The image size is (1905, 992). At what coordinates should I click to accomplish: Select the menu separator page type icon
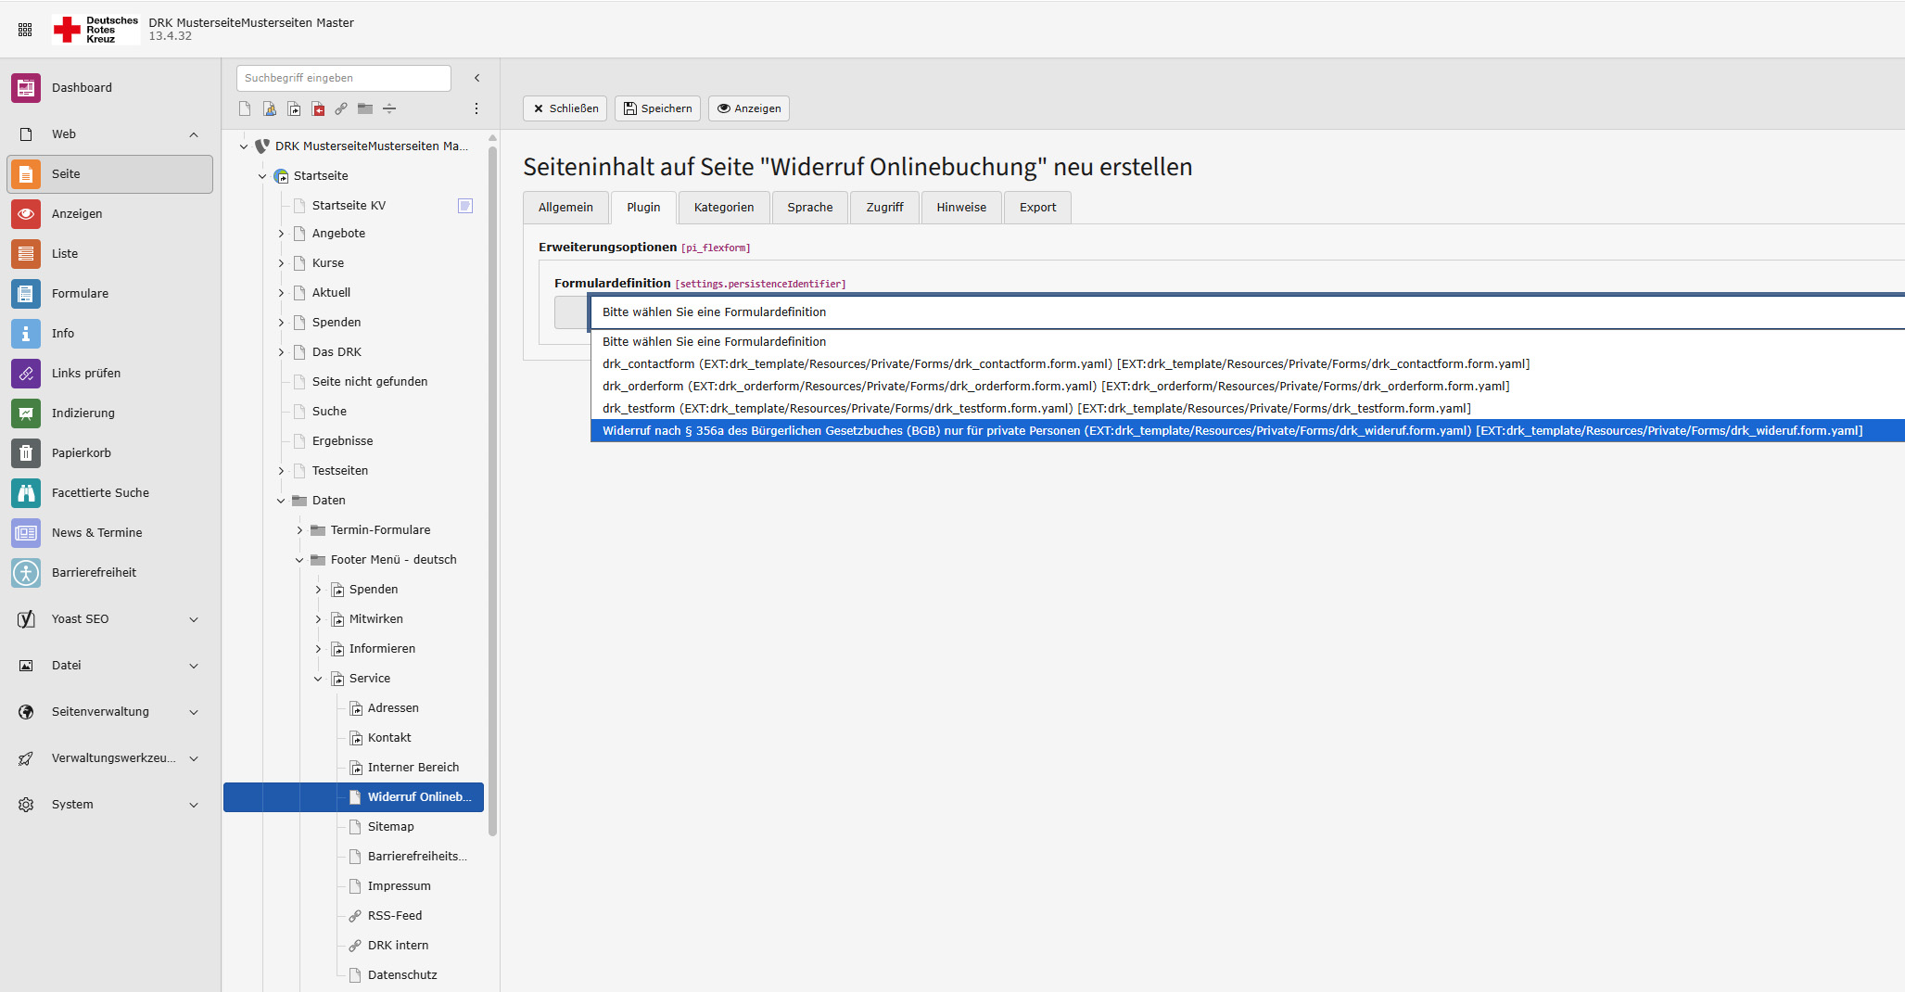[389, 108]
